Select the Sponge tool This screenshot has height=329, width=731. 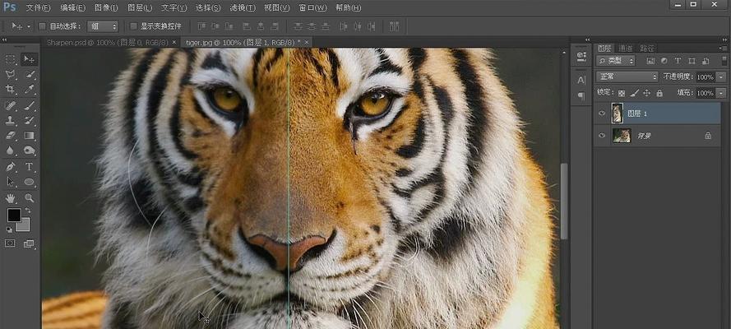[30, 151]
